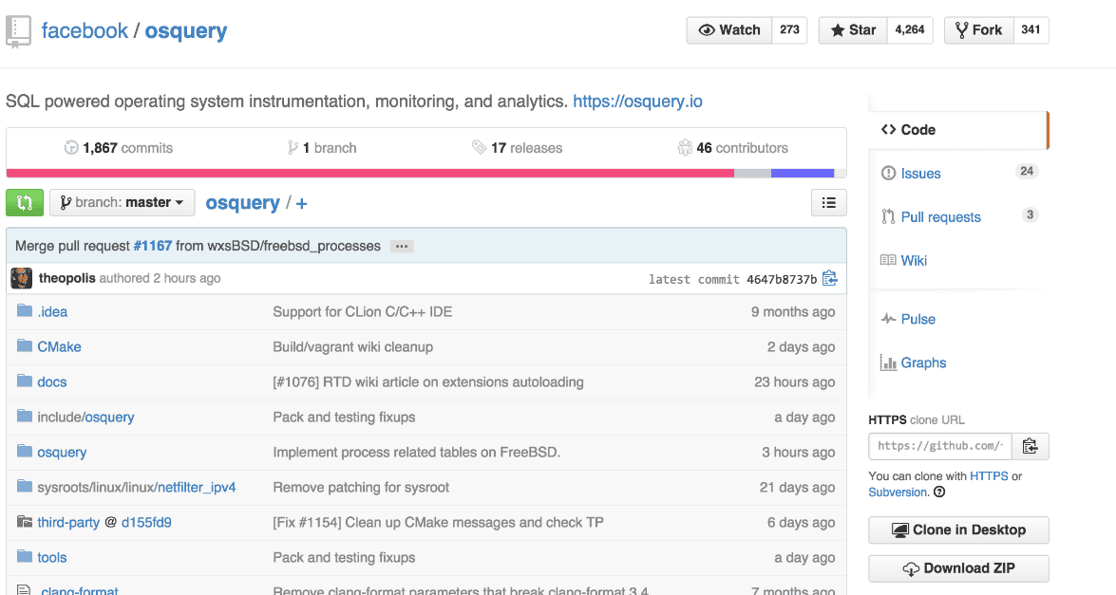Click the Wiki book icon
Viewport: 1116px width, 595px height.
coord(888,260)
